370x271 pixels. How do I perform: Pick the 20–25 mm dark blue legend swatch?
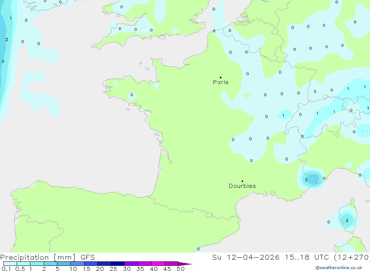click(104, 264)
